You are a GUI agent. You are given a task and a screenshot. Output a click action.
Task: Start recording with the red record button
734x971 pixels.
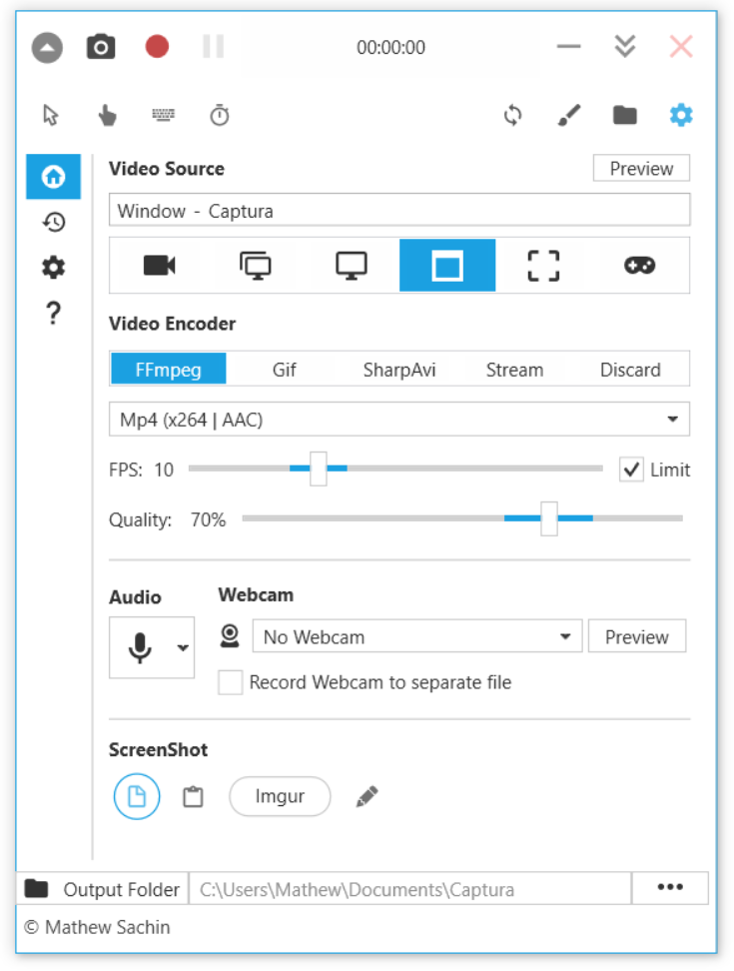(157, 47)
